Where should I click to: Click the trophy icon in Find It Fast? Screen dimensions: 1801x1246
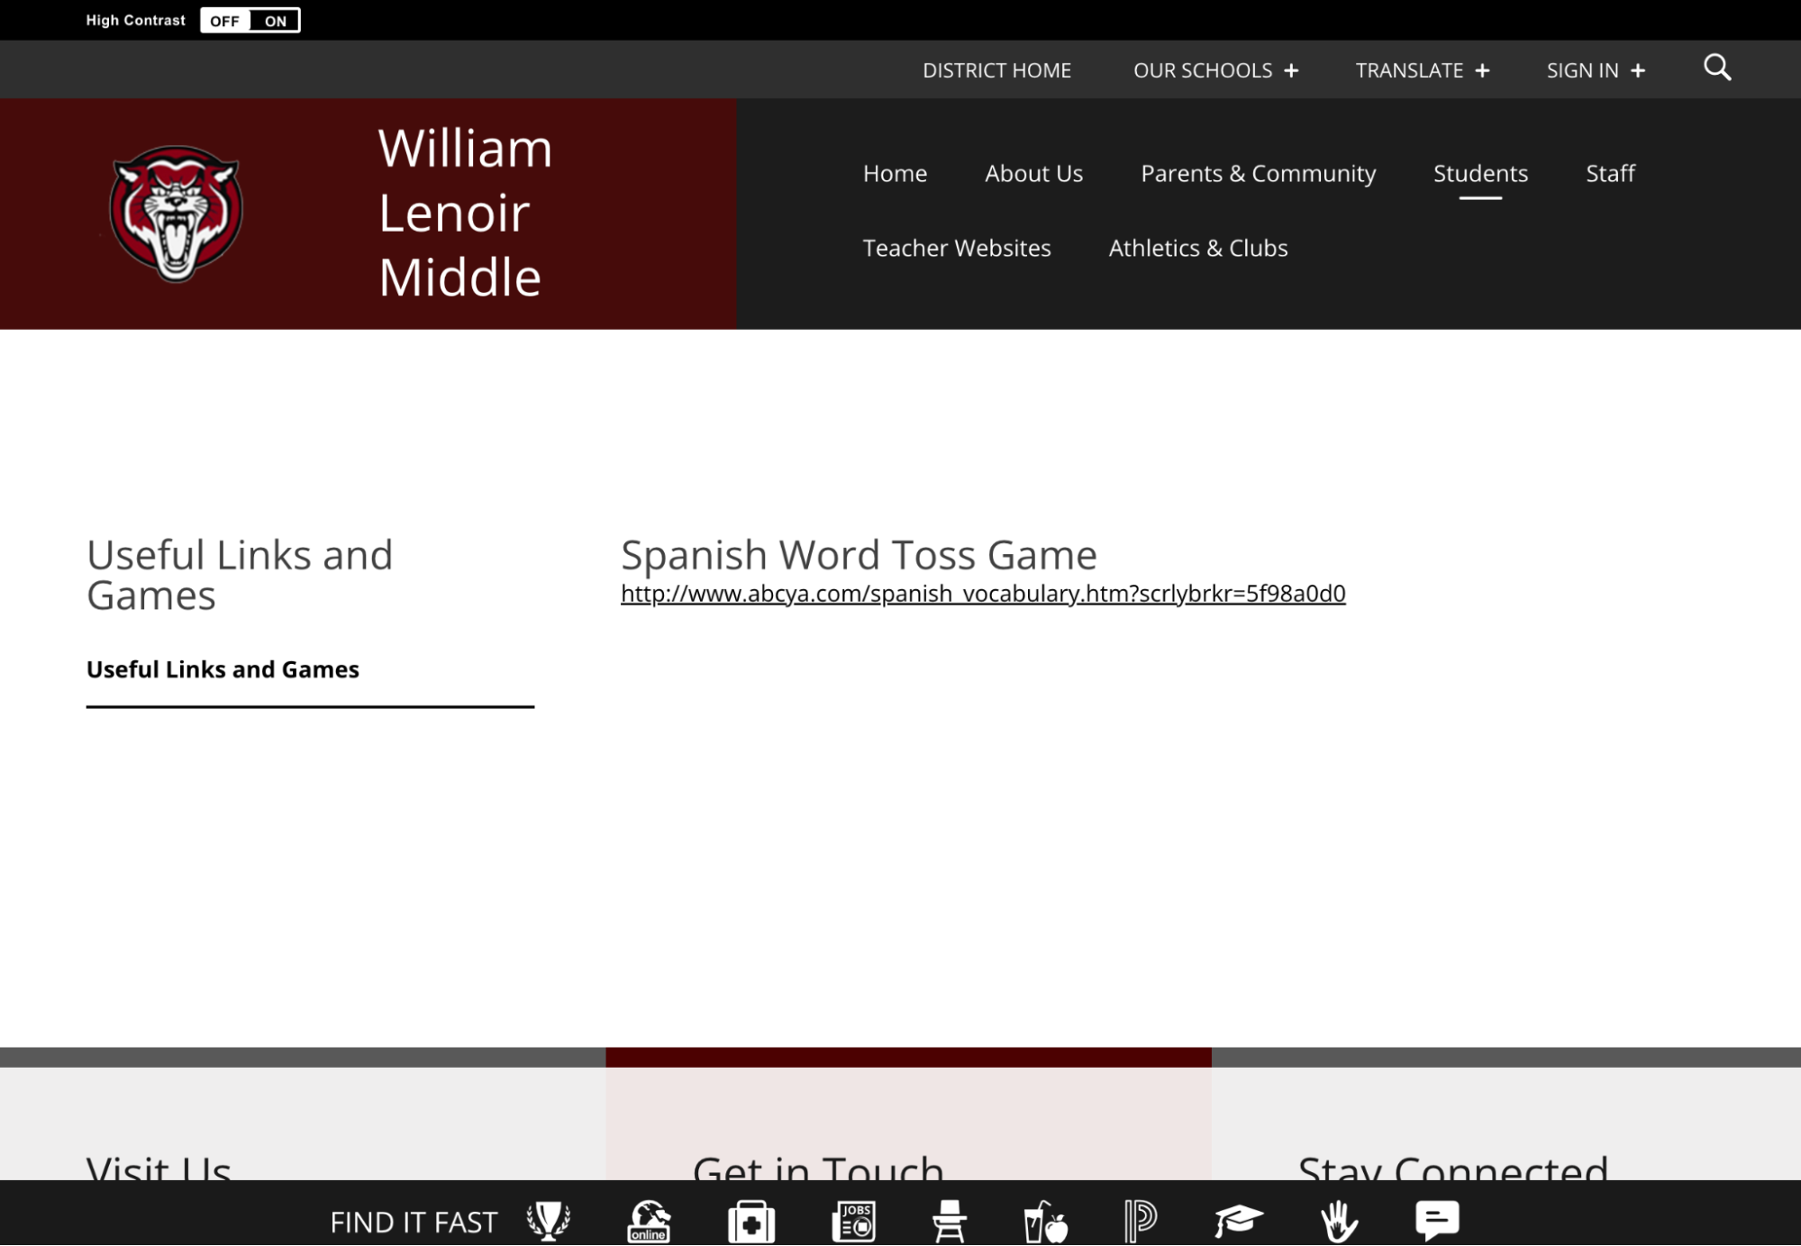tap(548, 1221)
